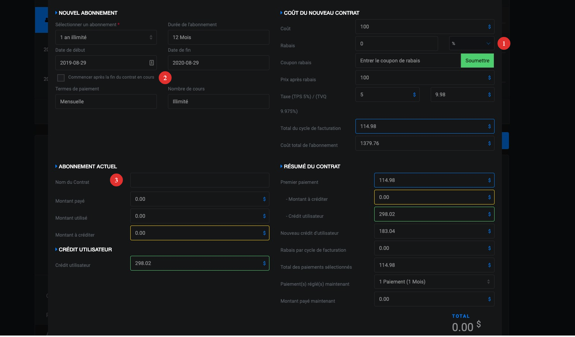Click red annotation marker number 3
This screenshot has height=337, width=575.
pos(116,180)
